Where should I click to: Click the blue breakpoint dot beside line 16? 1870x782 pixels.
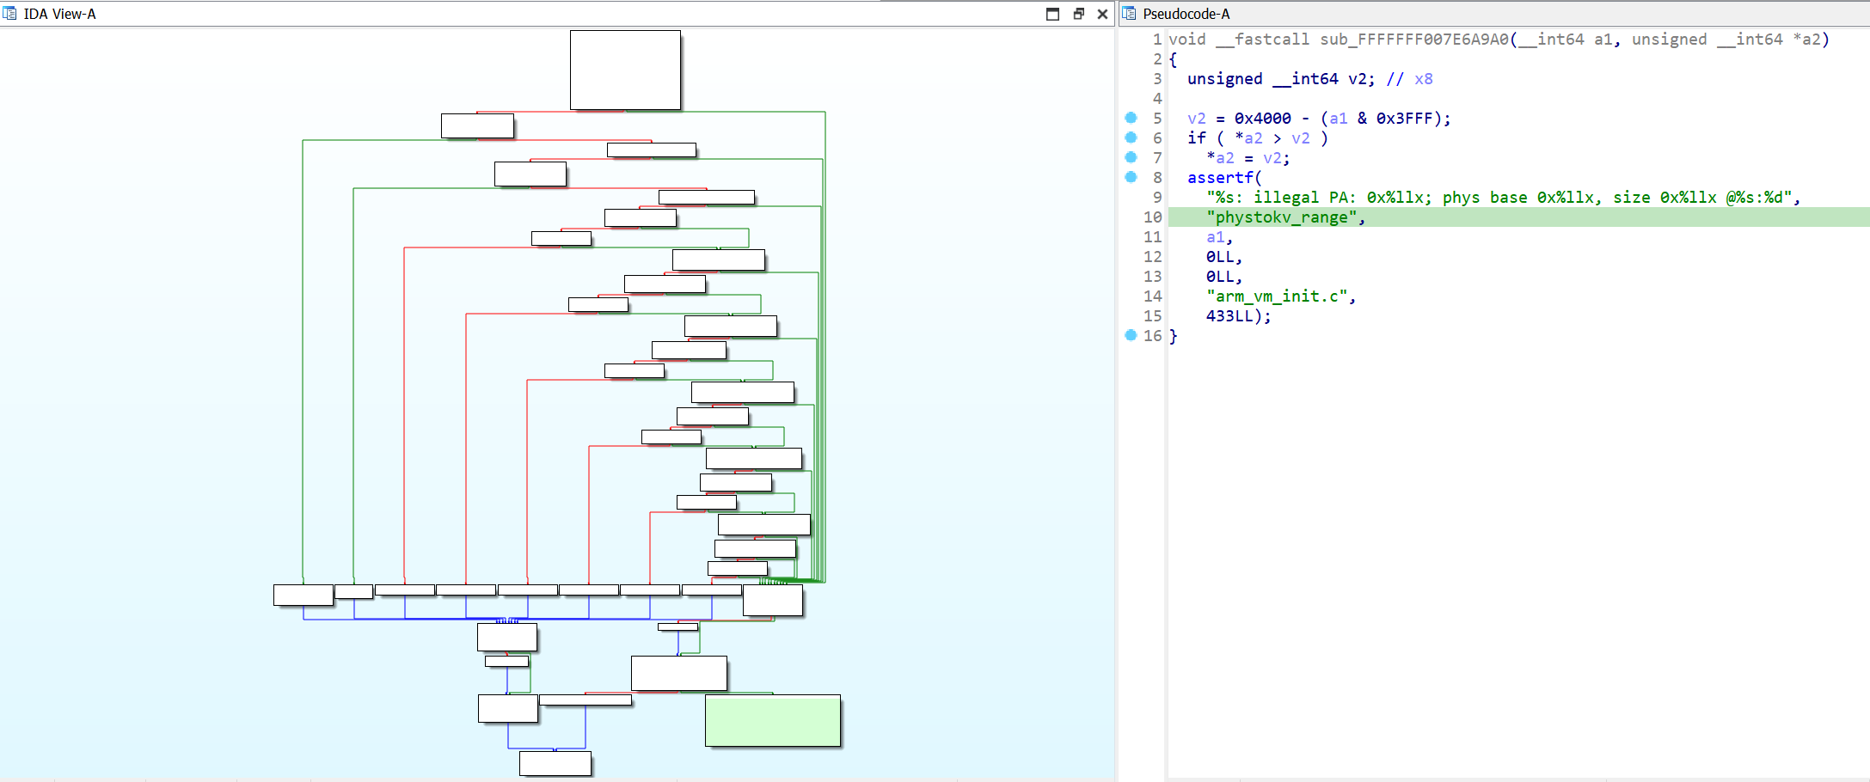pyautogui.click(x=1129, y=335)
